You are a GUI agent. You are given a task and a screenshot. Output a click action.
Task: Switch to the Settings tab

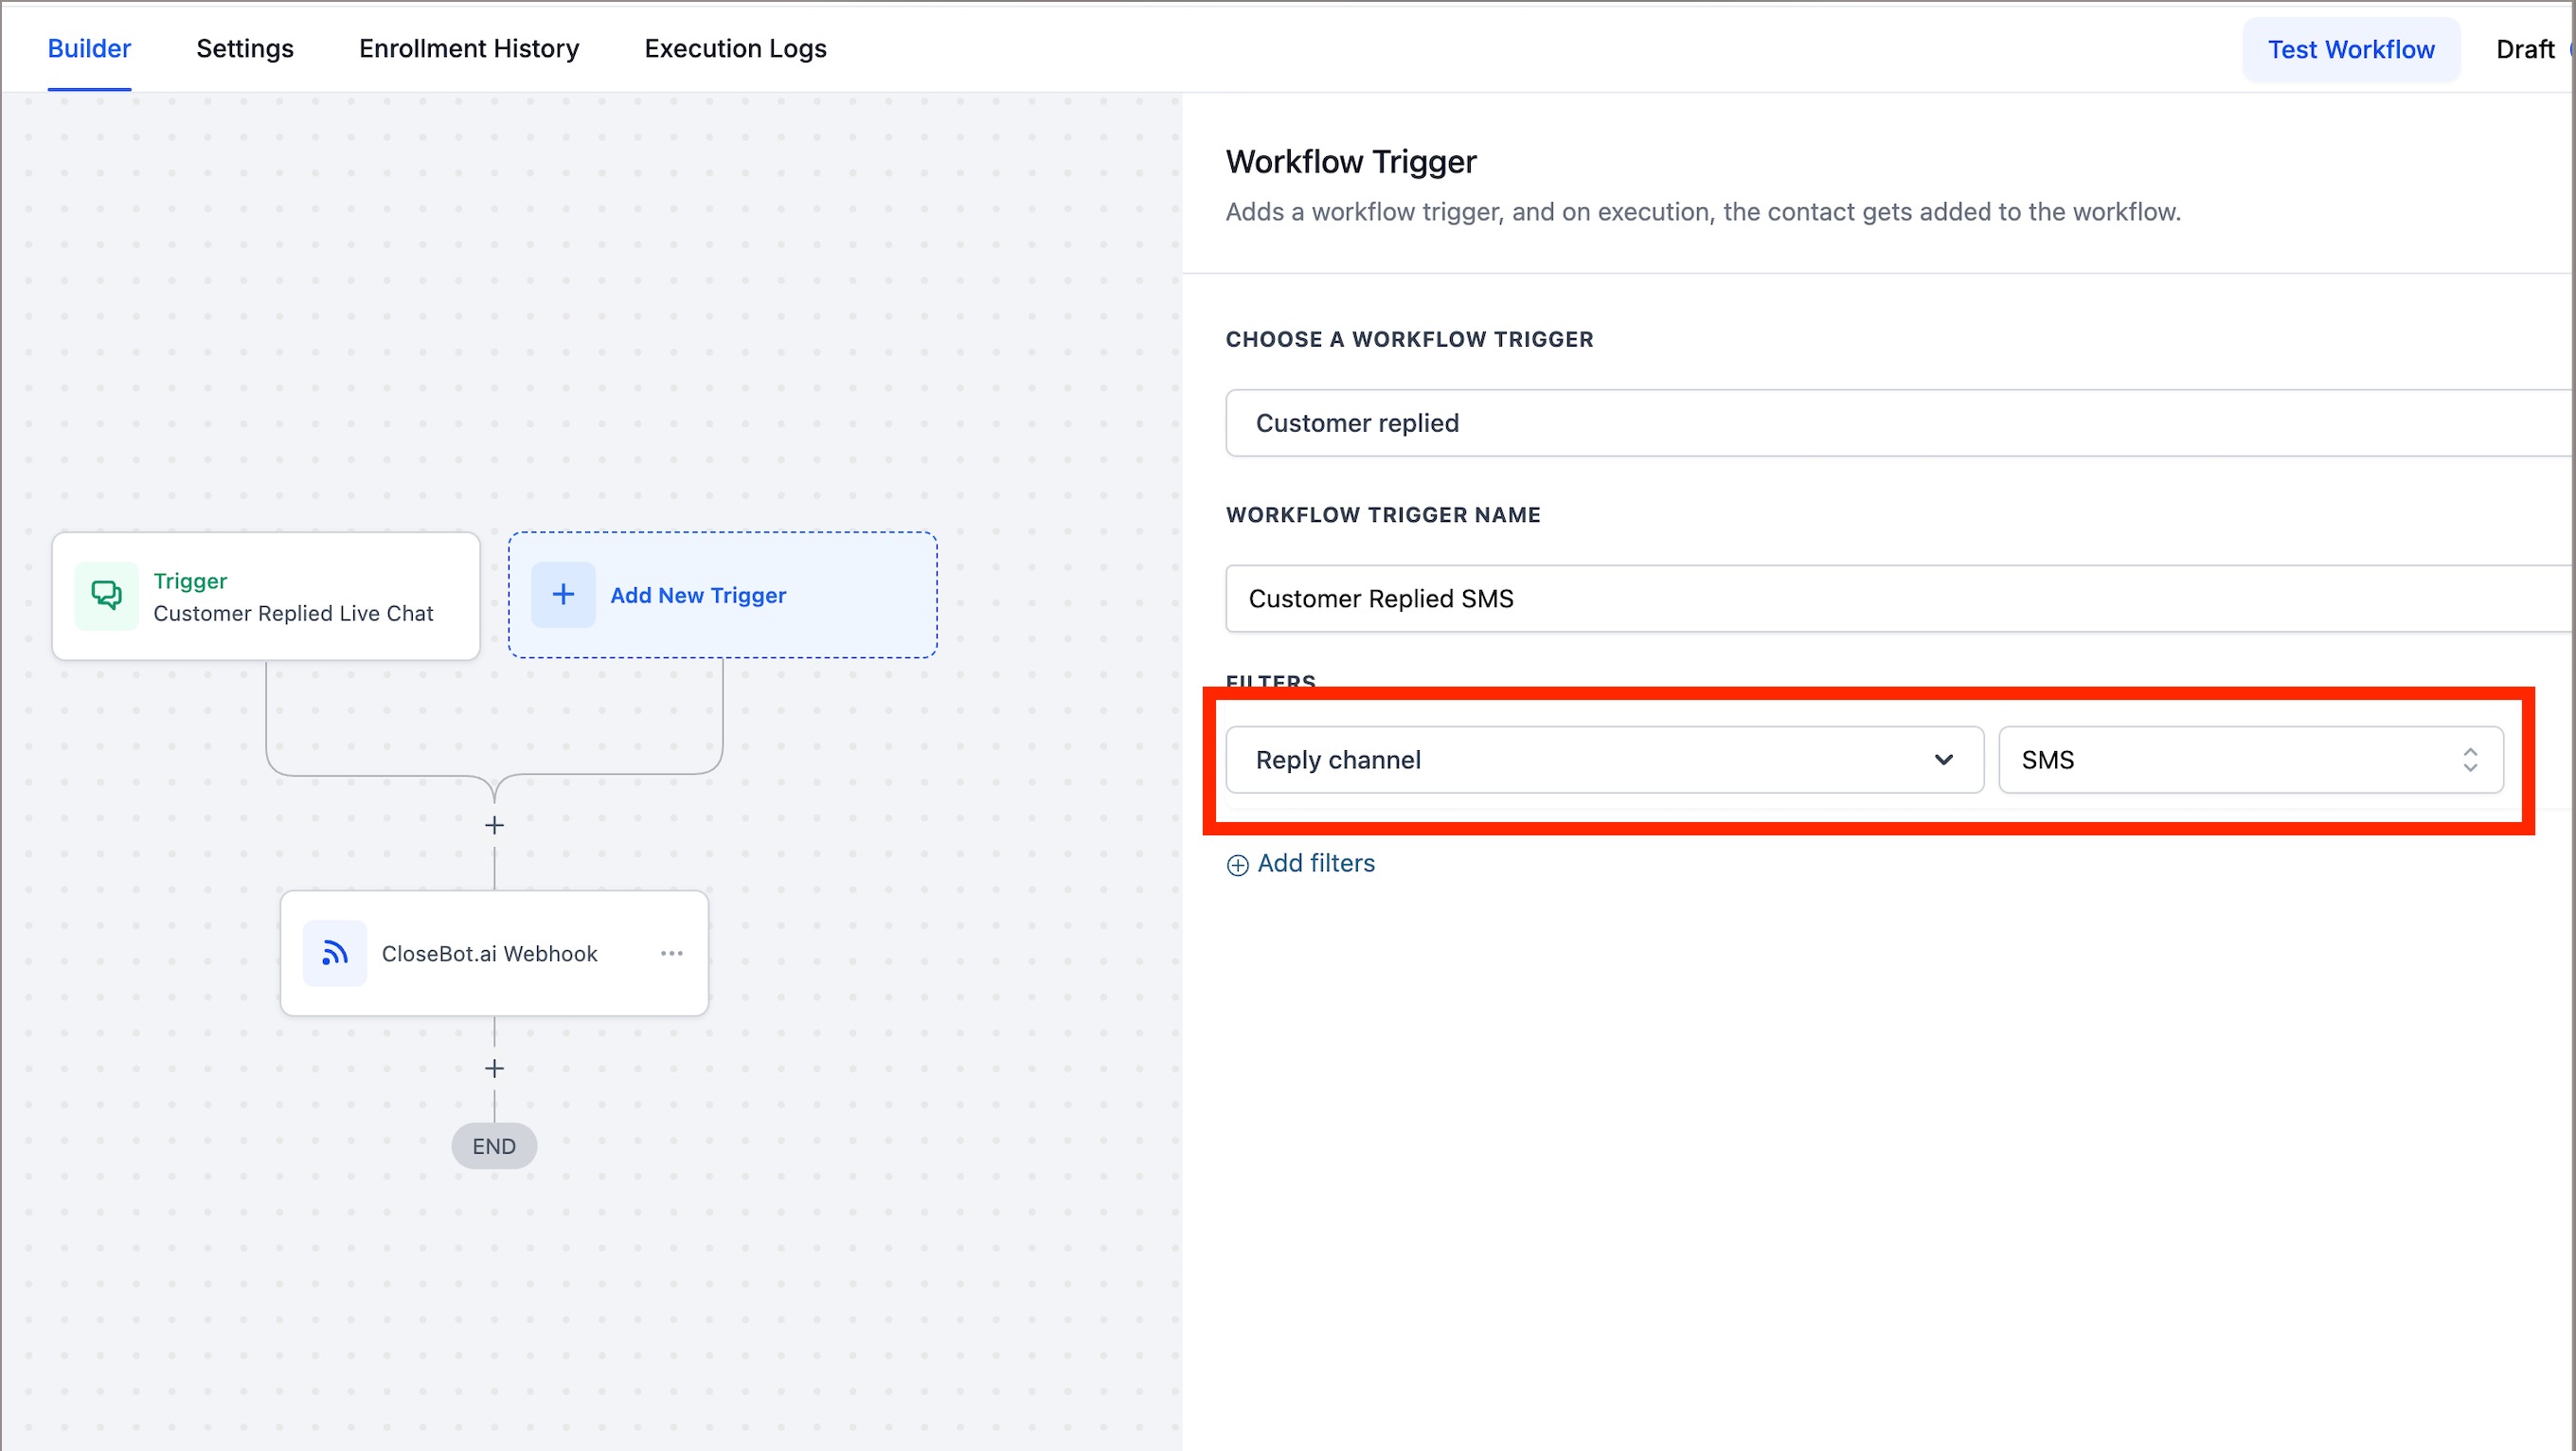click(245, 48)
